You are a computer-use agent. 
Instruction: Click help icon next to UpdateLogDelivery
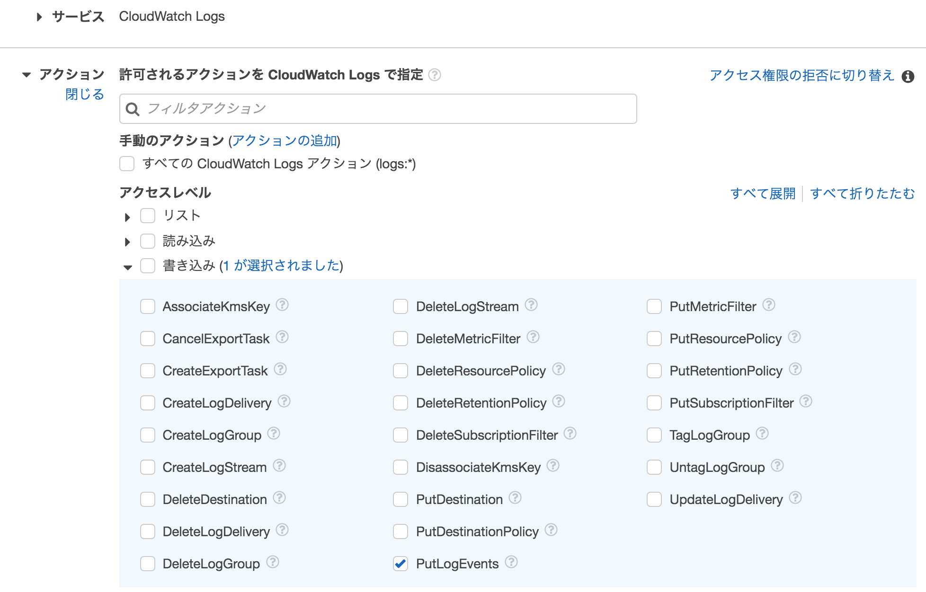coord(795,498)
